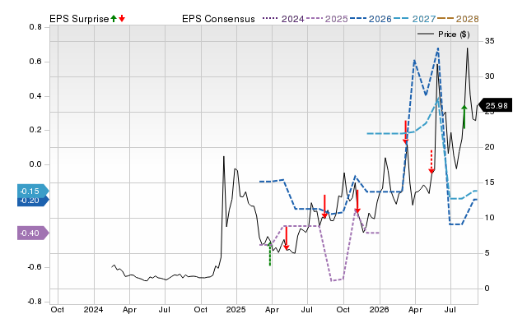This screenshot has width=527, height=314.
Task: Click the 25.98 current price tag
Action: pyautogui.click(x=495, y=105)
